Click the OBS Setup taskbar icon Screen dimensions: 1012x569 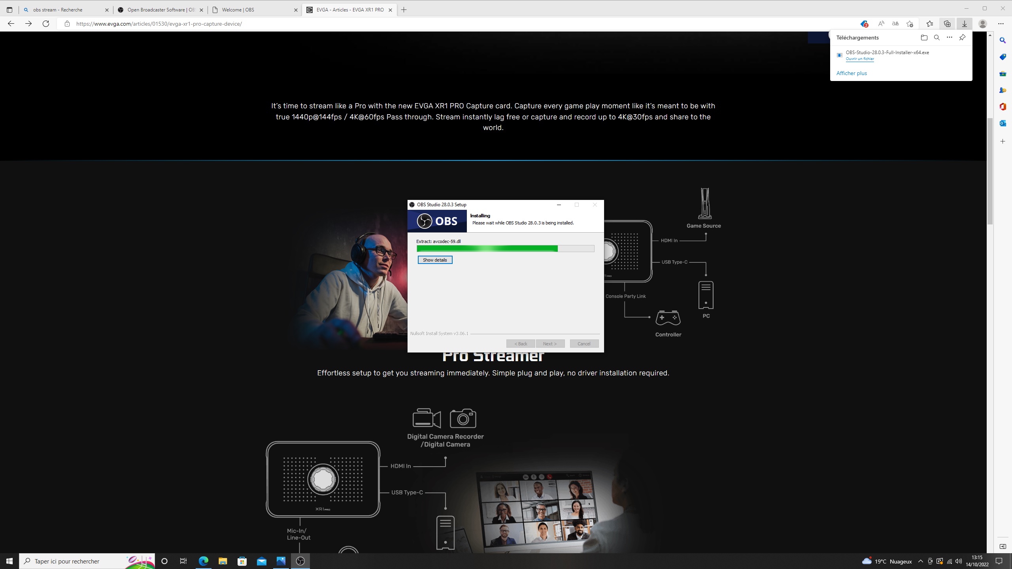[x=300, y=561]
